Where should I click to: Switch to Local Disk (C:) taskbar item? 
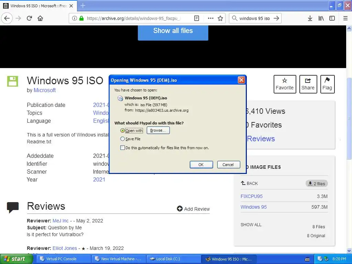tap(173, 259)
